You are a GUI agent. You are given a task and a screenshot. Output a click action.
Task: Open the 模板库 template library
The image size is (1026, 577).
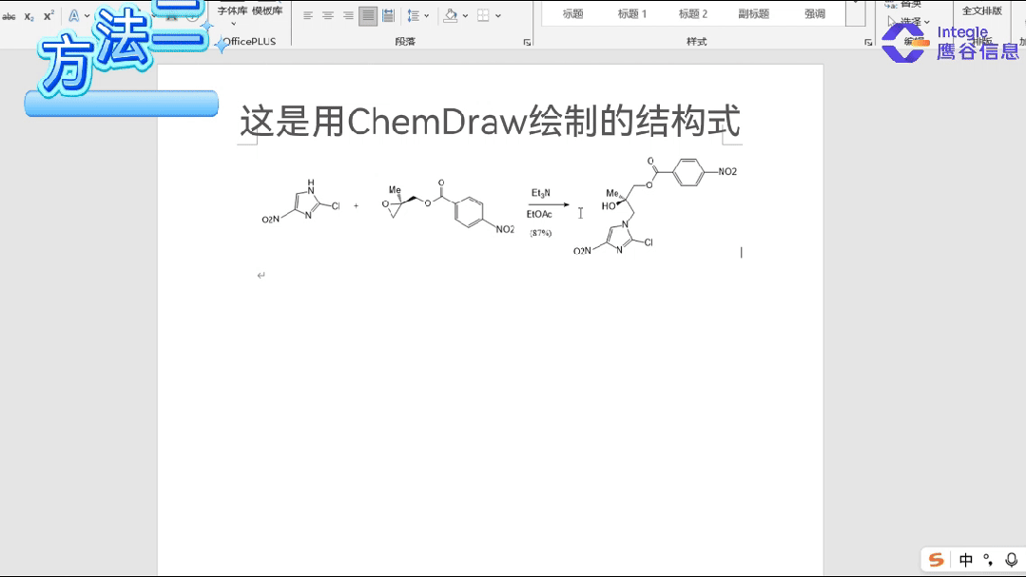point(265,10)
